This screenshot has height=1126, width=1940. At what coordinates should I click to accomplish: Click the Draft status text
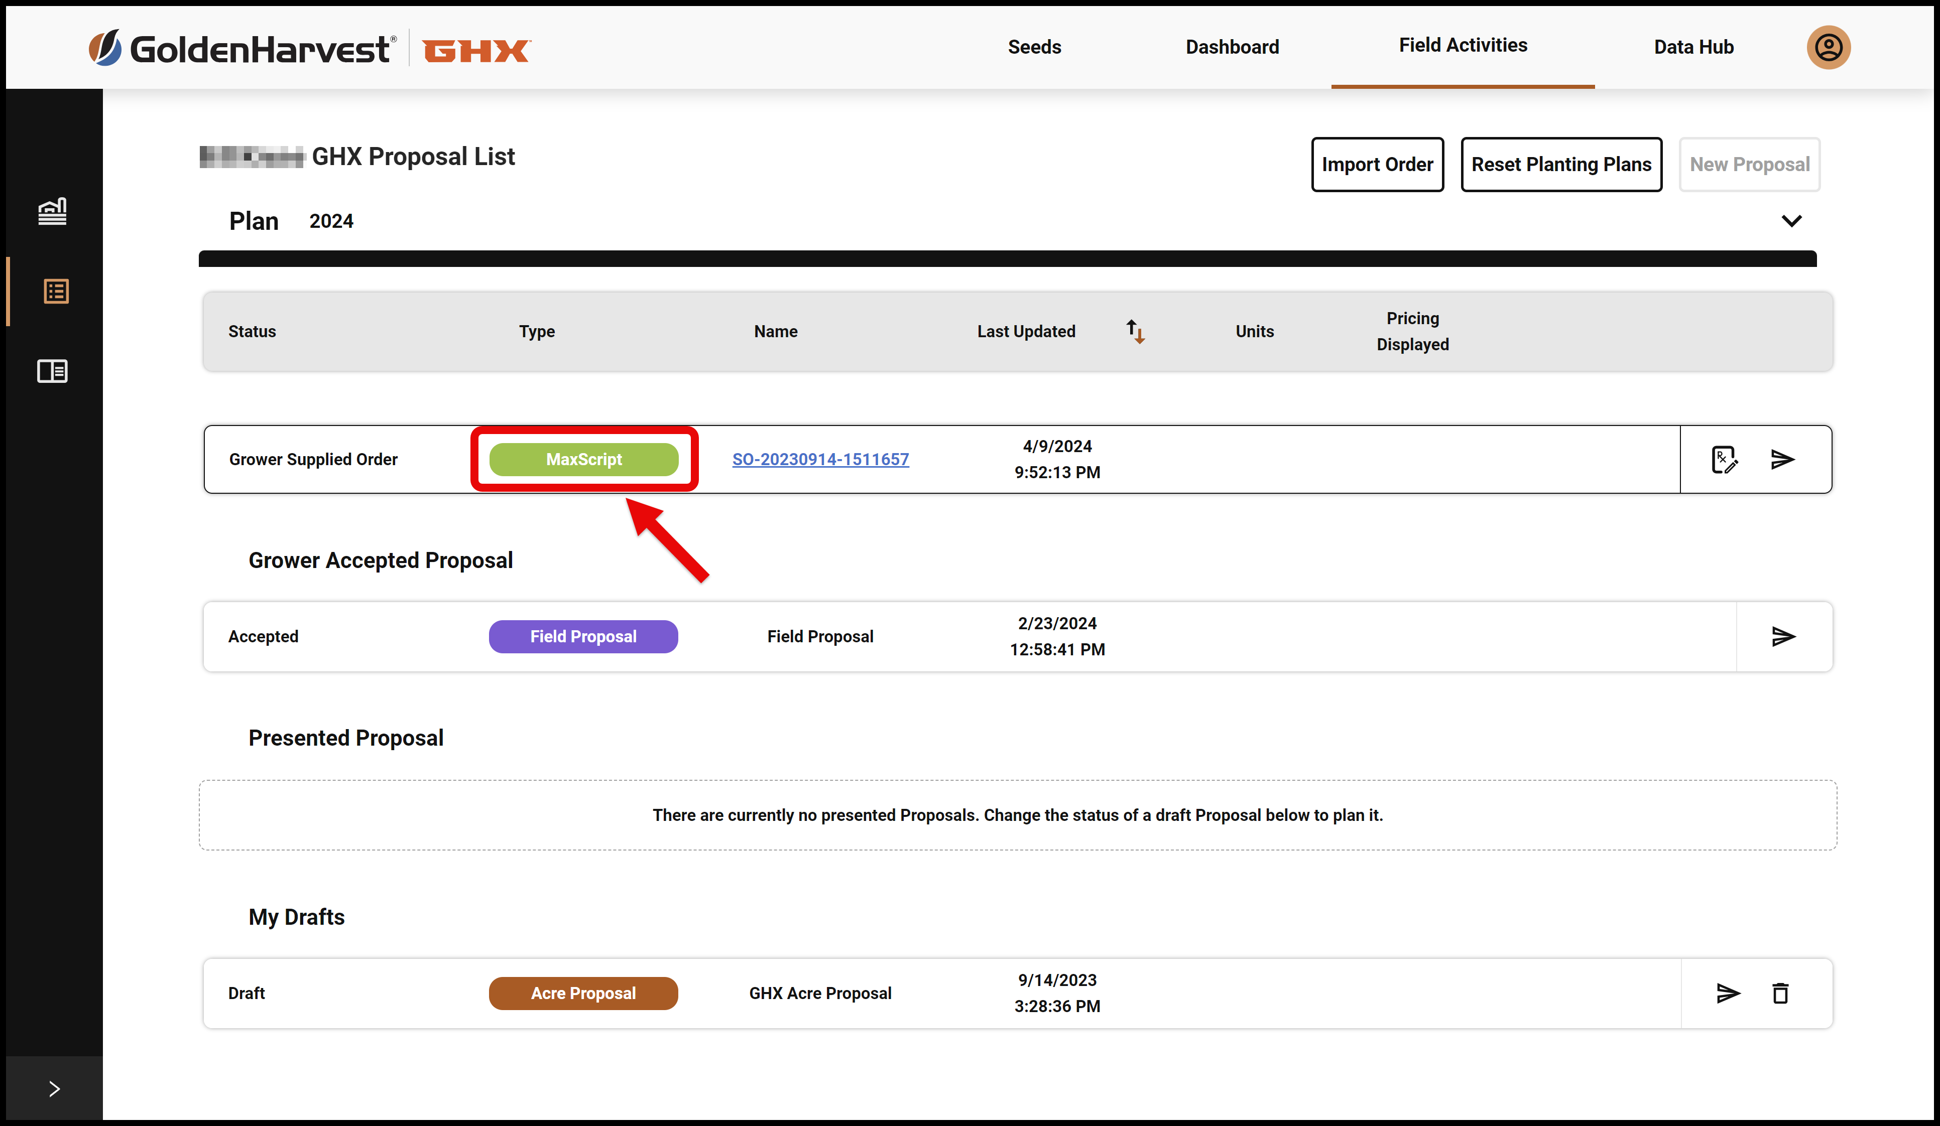pos(247,993)
